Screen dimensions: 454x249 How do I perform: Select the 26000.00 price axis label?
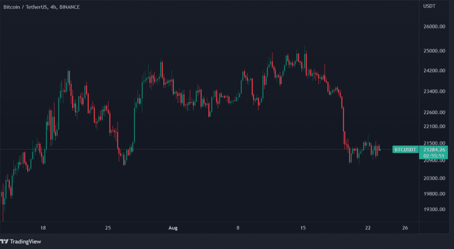tap(434, 26)
